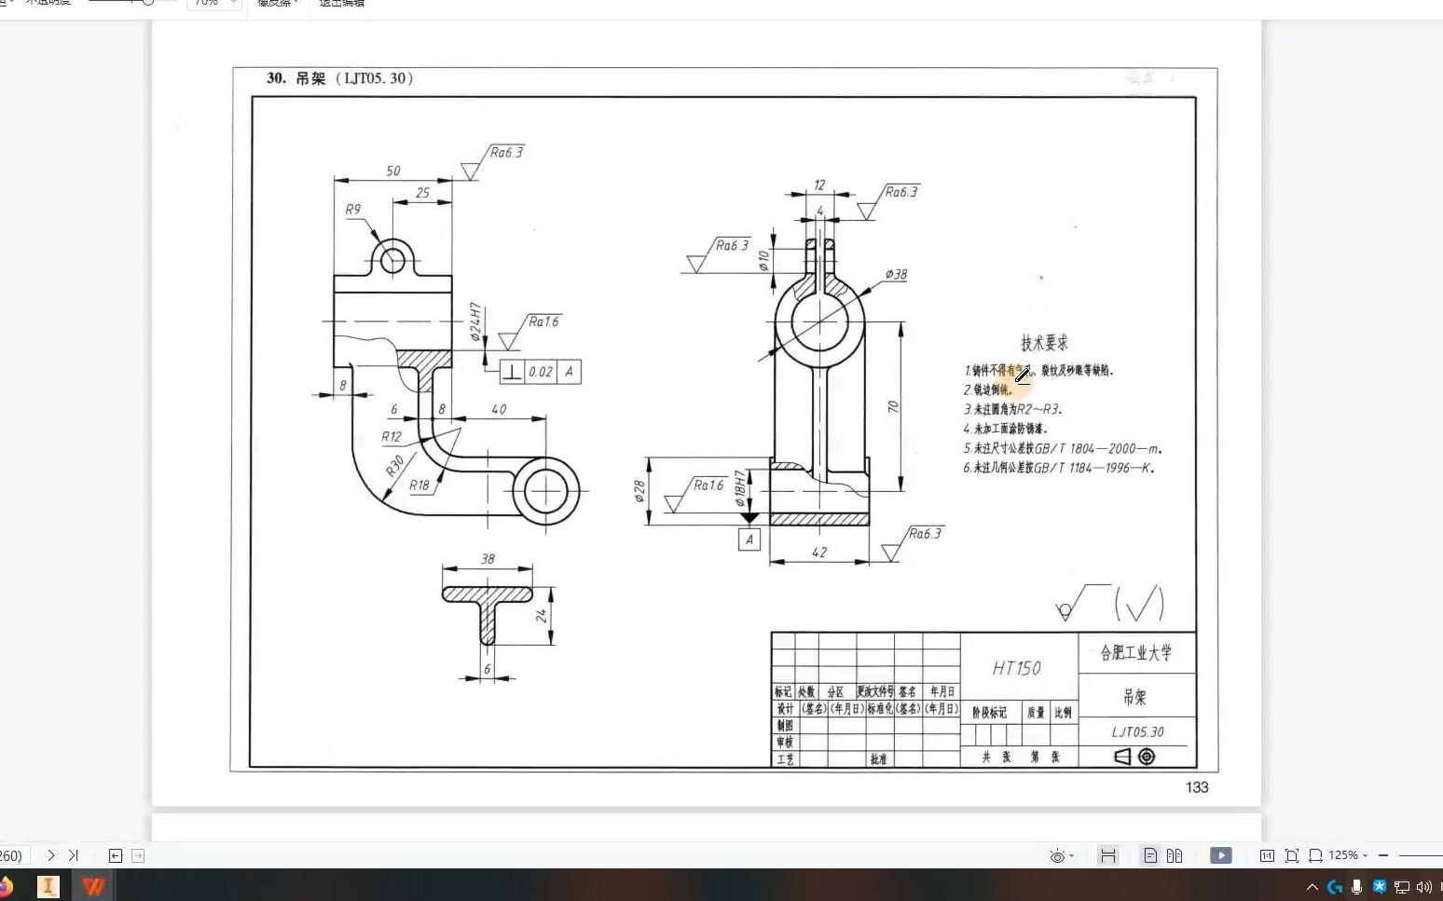
Task: Go forward to next view
Action: point(138,855)
